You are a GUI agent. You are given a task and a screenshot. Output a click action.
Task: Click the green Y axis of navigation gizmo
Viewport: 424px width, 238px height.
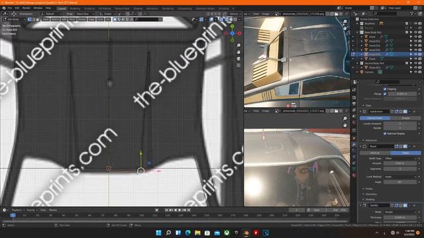[x=233, y=26]
